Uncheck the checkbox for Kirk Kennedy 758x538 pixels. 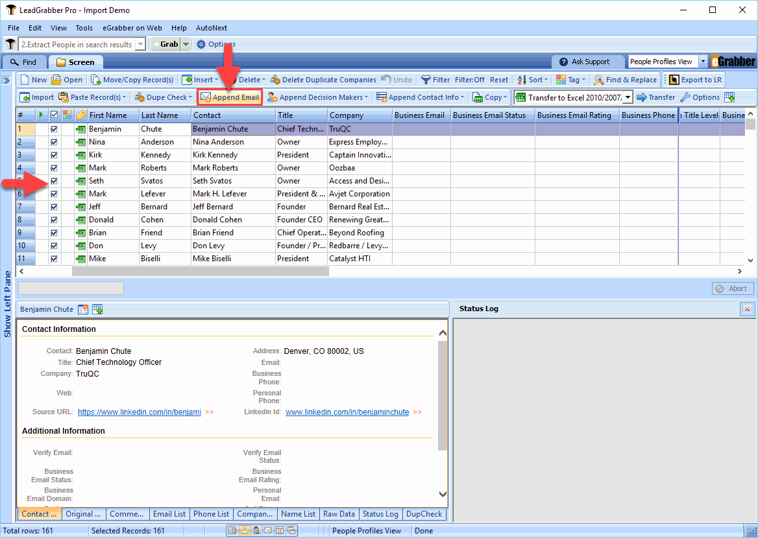pyautogui.click(x=54, y=155)
